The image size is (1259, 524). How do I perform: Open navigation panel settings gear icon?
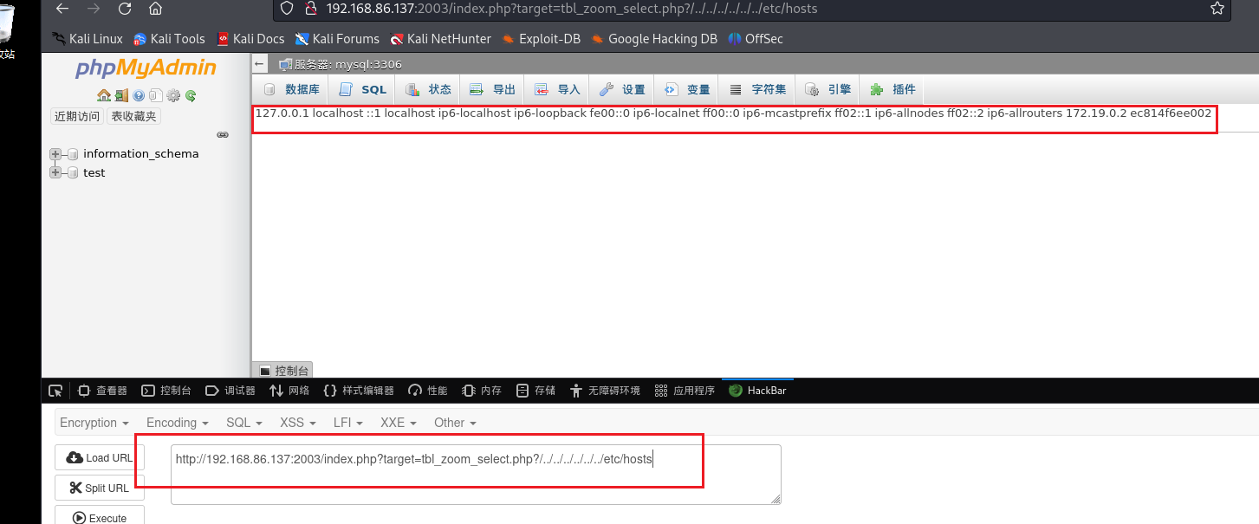click(x=173, y=95)
